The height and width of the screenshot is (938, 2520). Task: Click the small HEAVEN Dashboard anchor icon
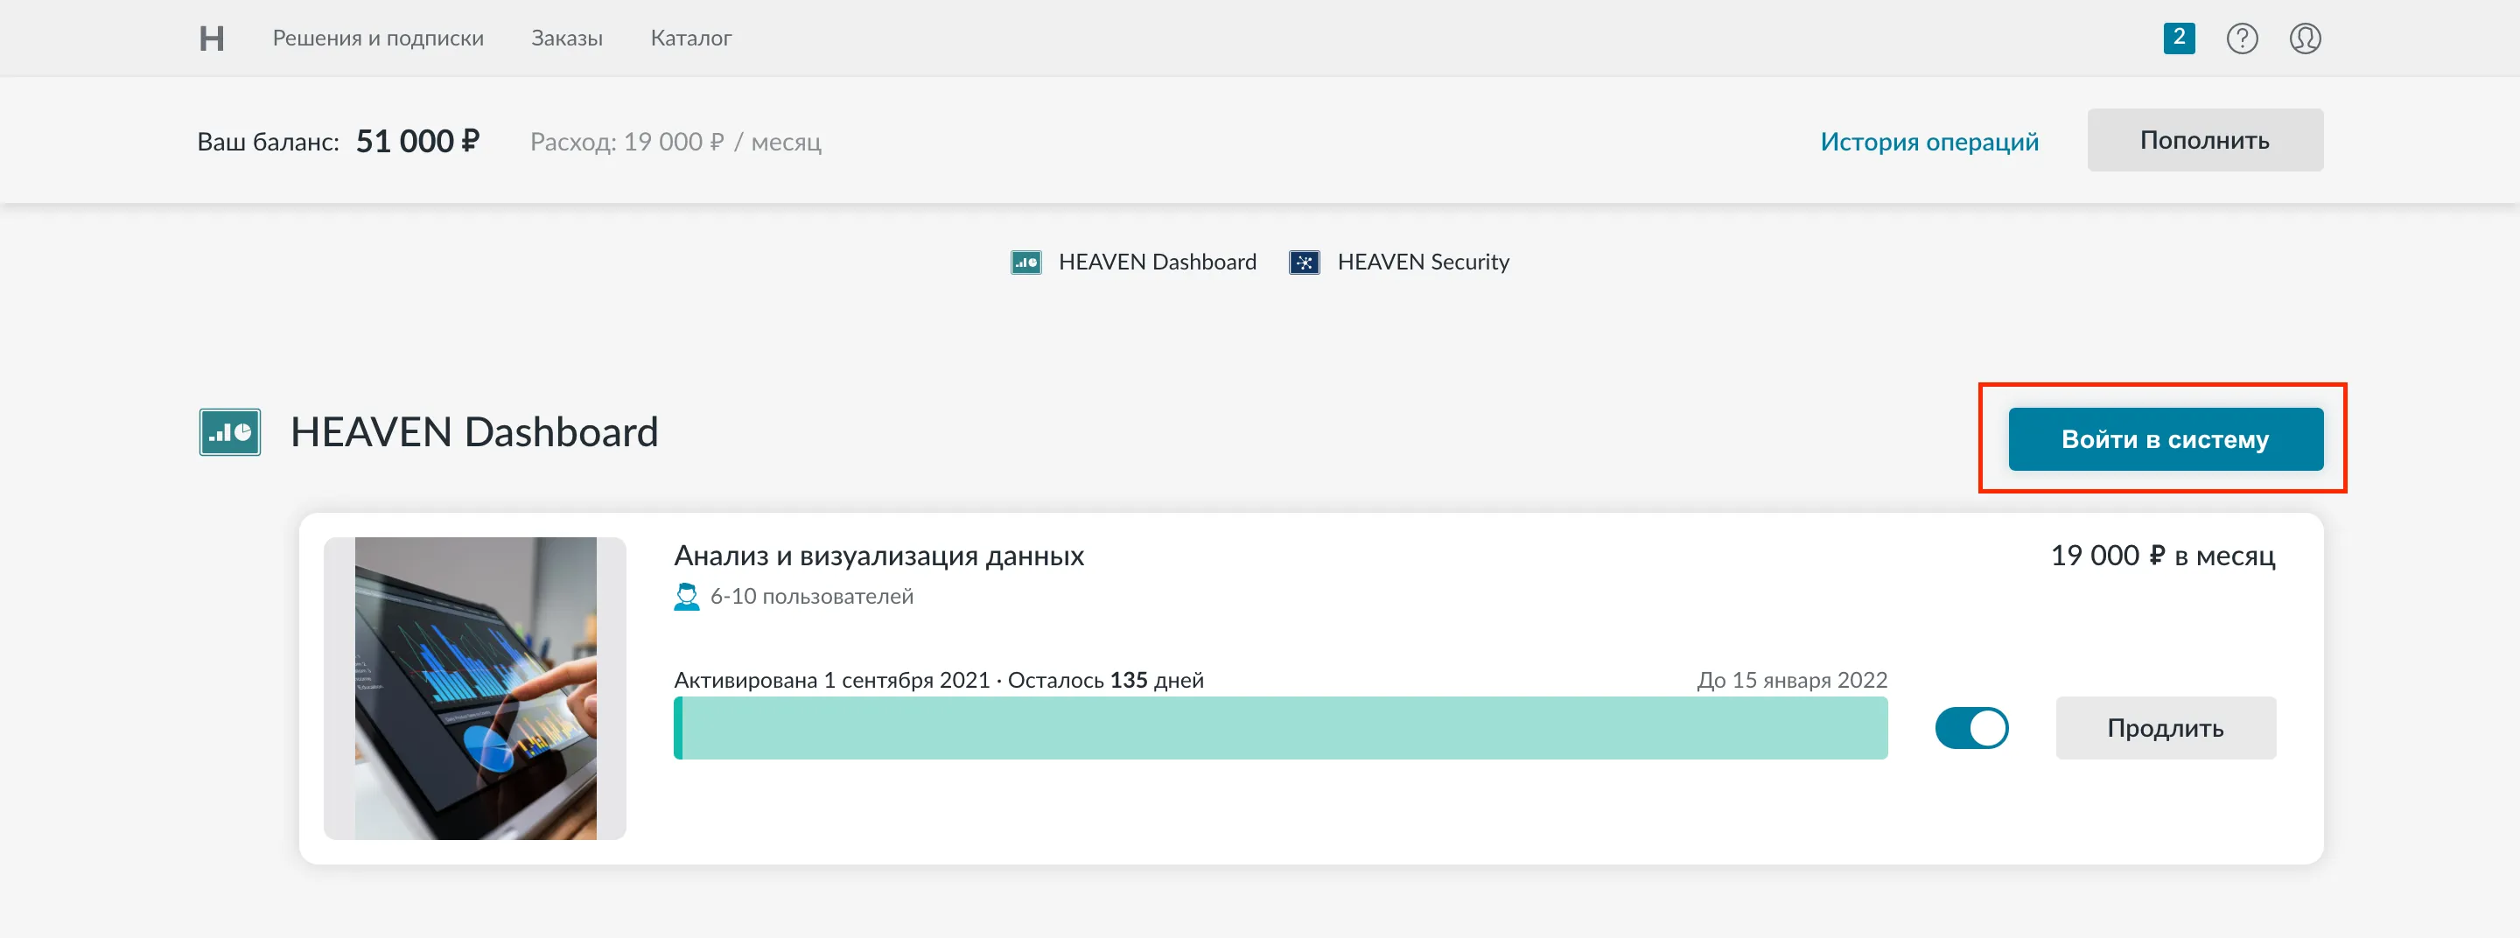(x=1025, y=262)
